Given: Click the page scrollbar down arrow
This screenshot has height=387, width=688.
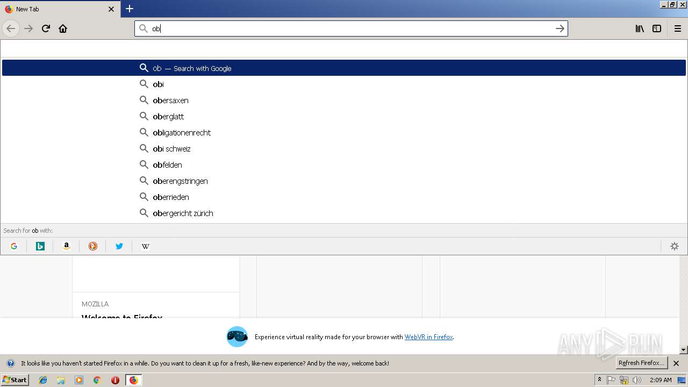Looking at the screenshot, I should pyautogui.click(x=683, y=350).
